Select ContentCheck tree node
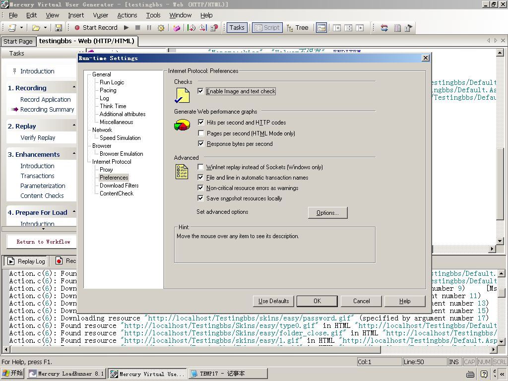This screenshot has width=508, height=381. pos(116,193)
